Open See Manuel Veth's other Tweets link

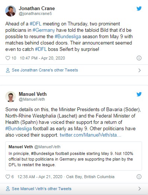click(x=41, y=189)
